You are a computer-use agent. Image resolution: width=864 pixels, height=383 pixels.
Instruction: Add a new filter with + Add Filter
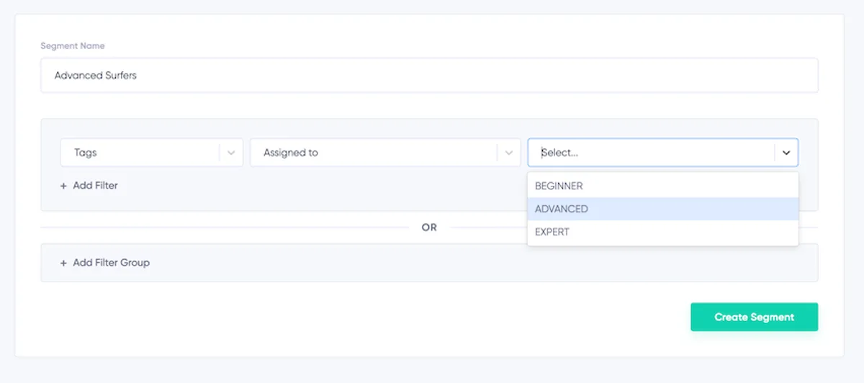tap(89, 186)
